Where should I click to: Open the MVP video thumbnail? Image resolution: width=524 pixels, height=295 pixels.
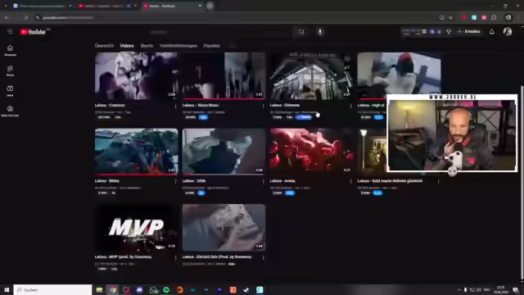point(136,228)
